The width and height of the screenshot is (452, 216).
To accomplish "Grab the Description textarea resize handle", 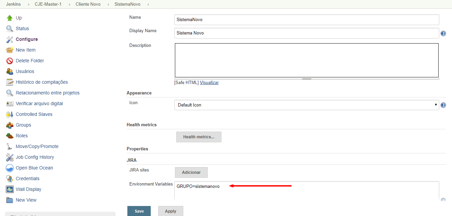I will tap(307, 79).
